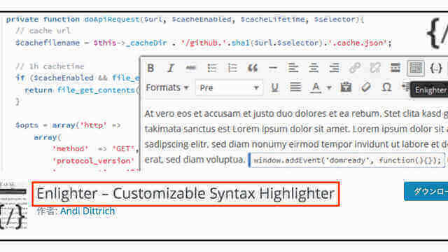This screenshot has width=448, height=252.
Task: Insert a bulleted list
Action: click(211, 68)
